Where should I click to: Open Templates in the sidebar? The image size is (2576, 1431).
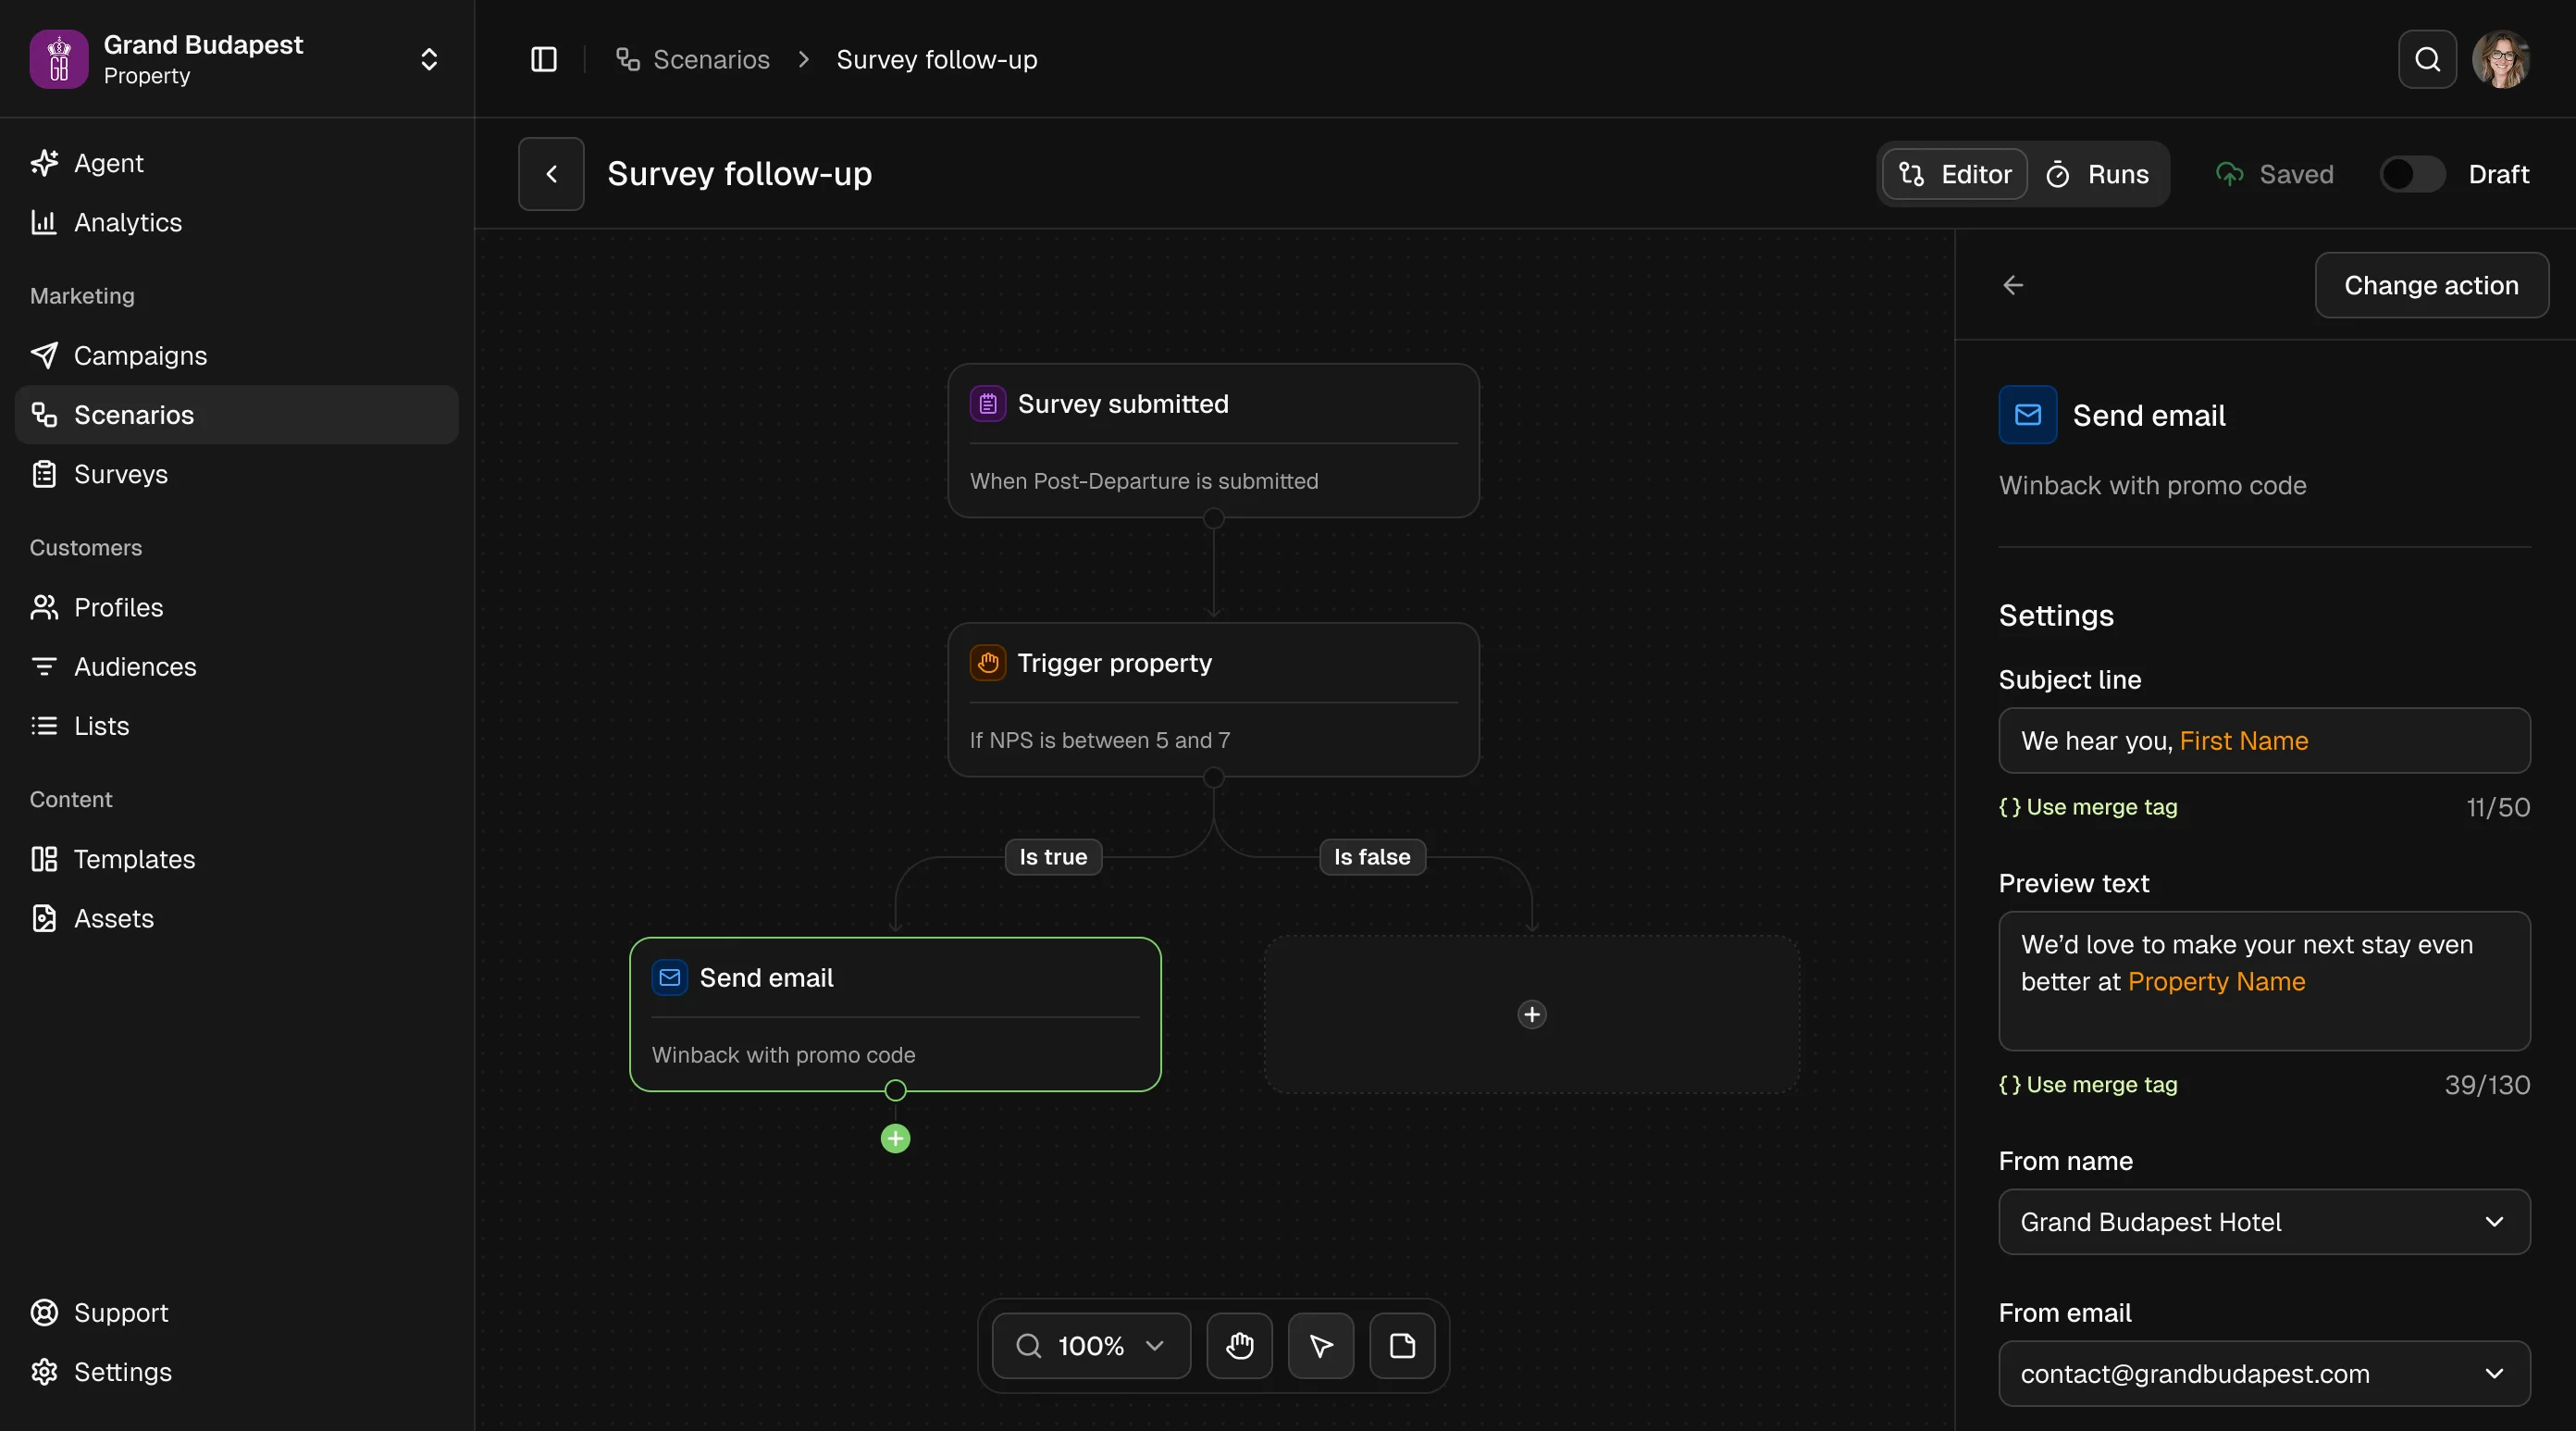[x=236, y=859]
